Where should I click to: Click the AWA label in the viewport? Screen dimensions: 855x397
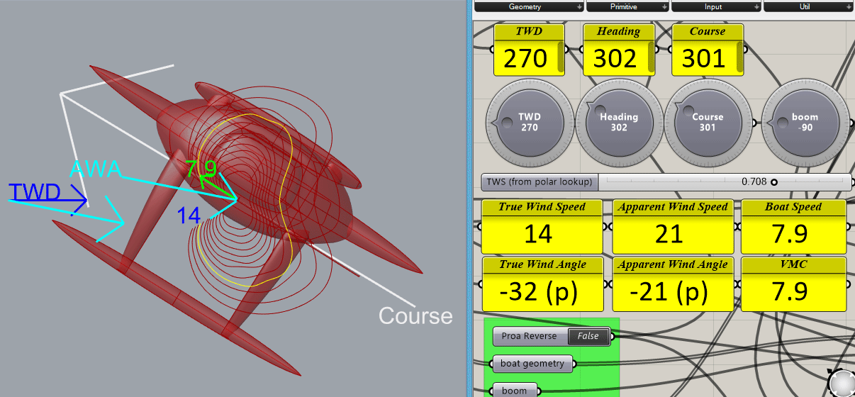click(96, 169)
